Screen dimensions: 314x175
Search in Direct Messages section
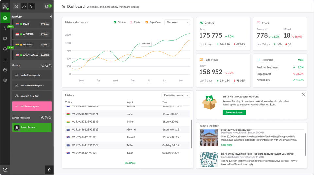(50, 118)
